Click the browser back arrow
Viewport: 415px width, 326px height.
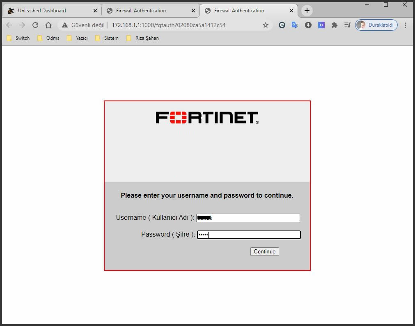tap(9, 25)
